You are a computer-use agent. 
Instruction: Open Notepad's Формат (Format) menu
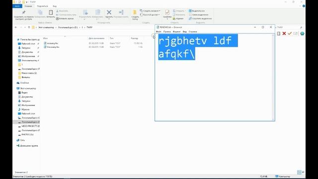tap(176, 32)
